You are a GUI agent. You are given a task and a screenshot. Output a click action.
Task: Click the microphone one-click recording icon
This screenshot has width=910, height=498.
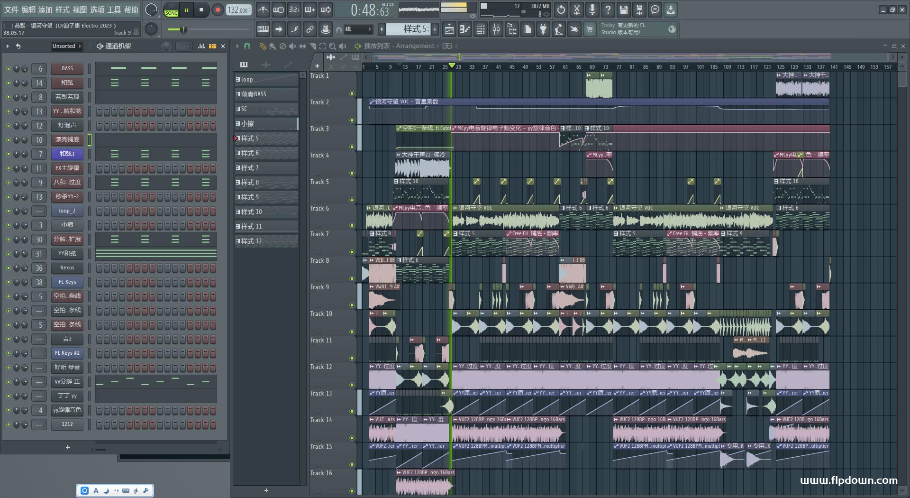pos(592,9)
